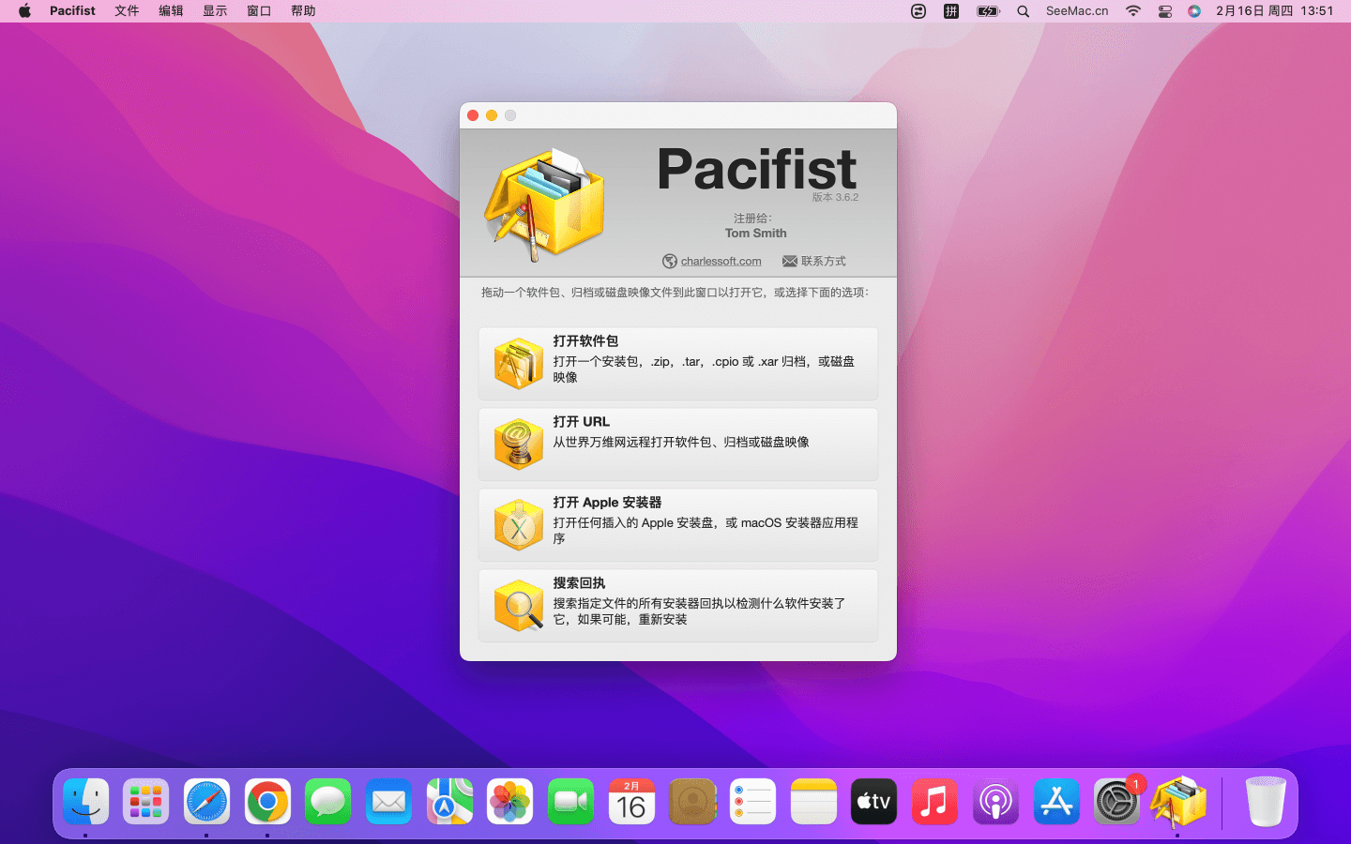Click the battery status icon
This screenshot has width=1351, height=844.
(x=988, y=11)
